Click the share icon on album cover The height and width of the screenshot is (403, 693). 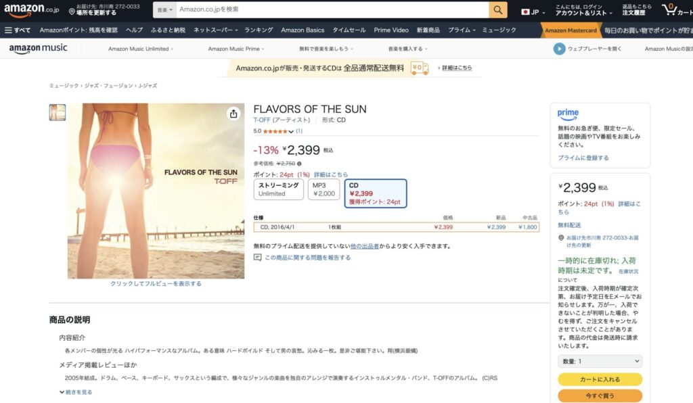pyautogui.click(x=233, y=114)
